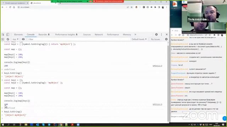227x127 pixels.
Task: Close the first browser tab
Action: pyautogui.click(x=27, y=3)
